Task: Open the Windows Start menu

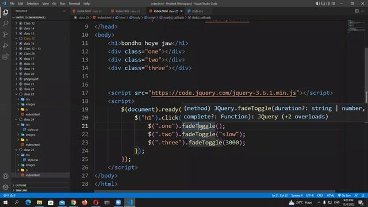Action: coord(5,202)
